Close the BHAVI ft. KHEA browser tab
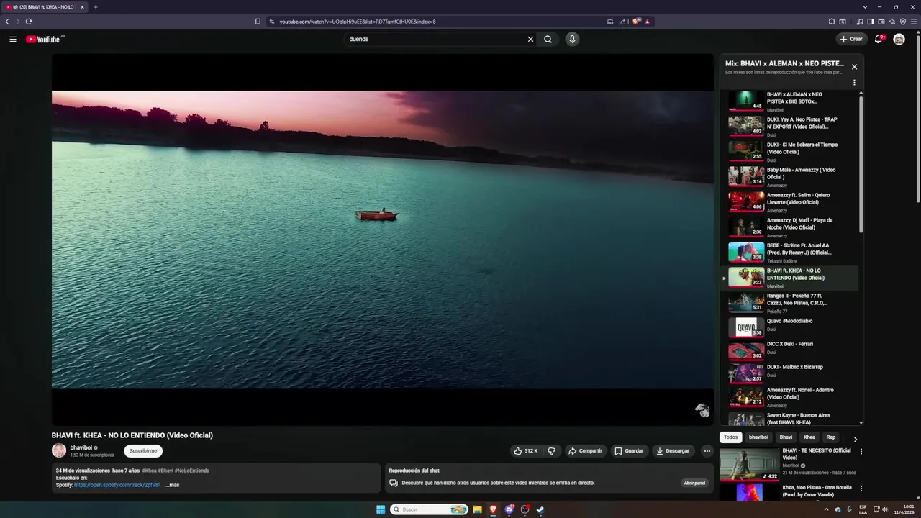Screen dimensions: 921x518 click(82, 7)
